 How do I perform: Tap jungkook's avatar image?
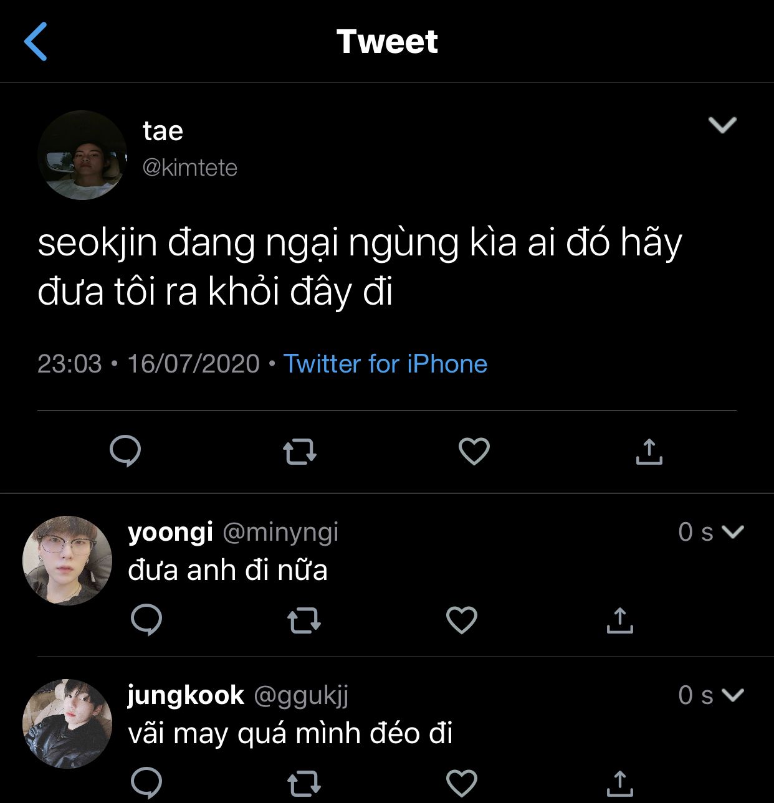point(67,723)
